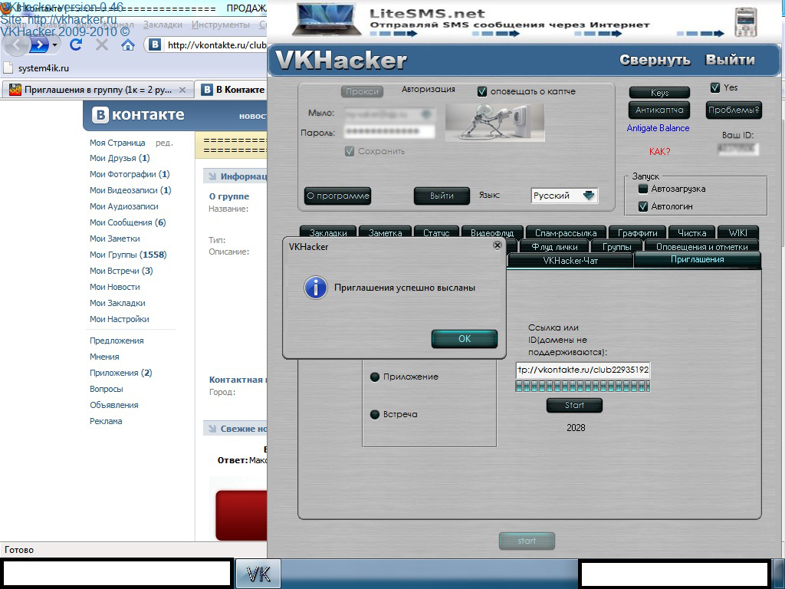Open the browser history dropdown arrow
The image size is (785, 589).
tap(54, 45)
